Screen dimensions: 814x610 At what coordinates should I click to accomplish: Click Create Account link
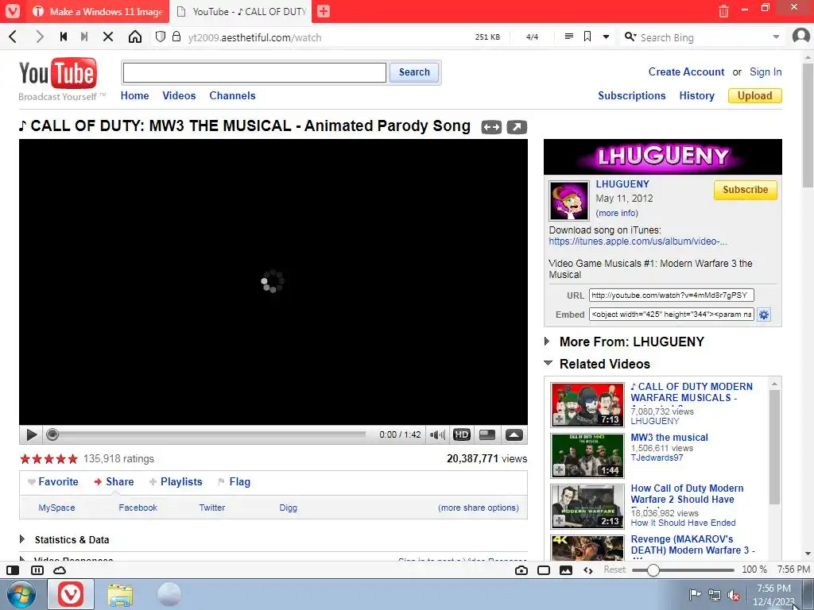click(686, 71)
